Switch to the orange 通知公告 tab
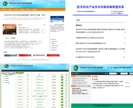The image size is (133, 108). pos(7,38)
